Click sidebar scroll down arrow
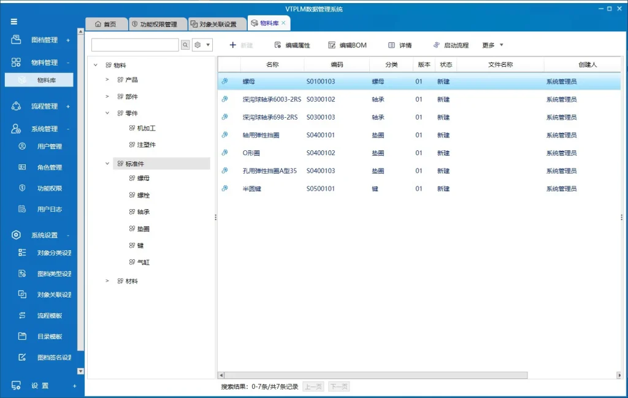The width and height of the screenshot is (628, 398). pos(80,371)
